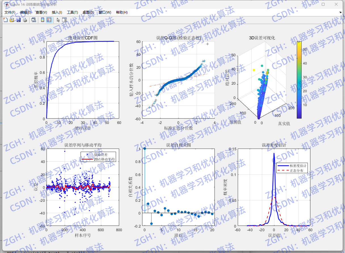Open the 帮助(H) menu

click(x=122, y=12)
